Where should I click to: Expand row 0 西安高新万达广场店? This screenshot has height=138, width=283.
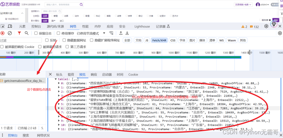pyautogui.click(x=59, y=83)
